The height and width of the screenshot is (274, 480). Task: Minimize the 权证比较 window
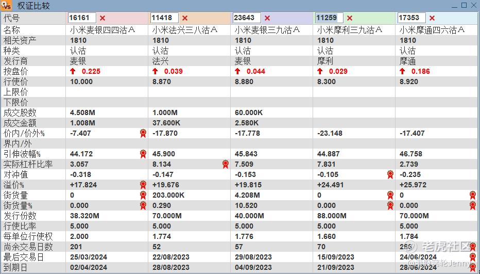[x=455, y=6]
